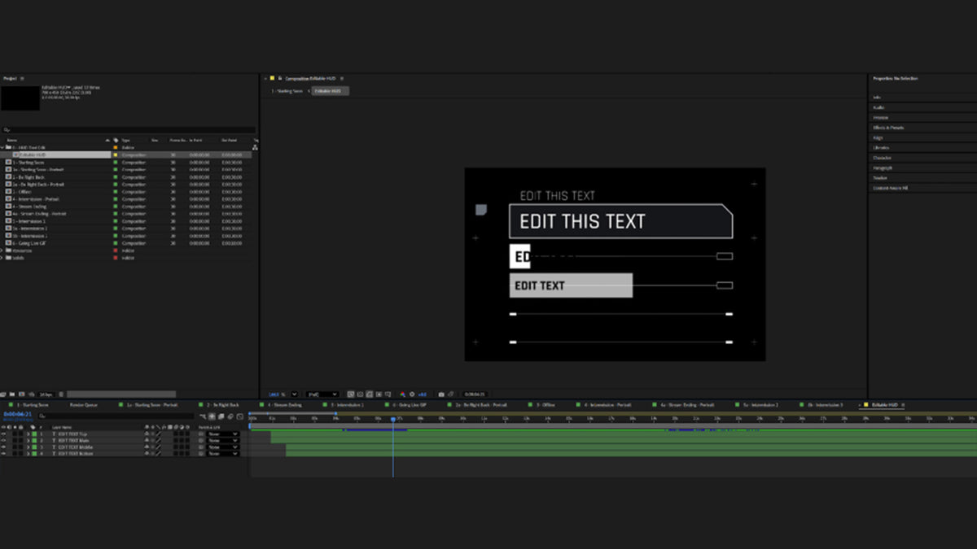Click the new folder icon in Project panel
This screenshot has width=977, height=549.
(x=14, y=394)
